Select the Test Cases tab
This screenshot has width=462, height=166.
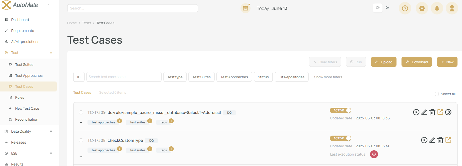coord(82,92)
